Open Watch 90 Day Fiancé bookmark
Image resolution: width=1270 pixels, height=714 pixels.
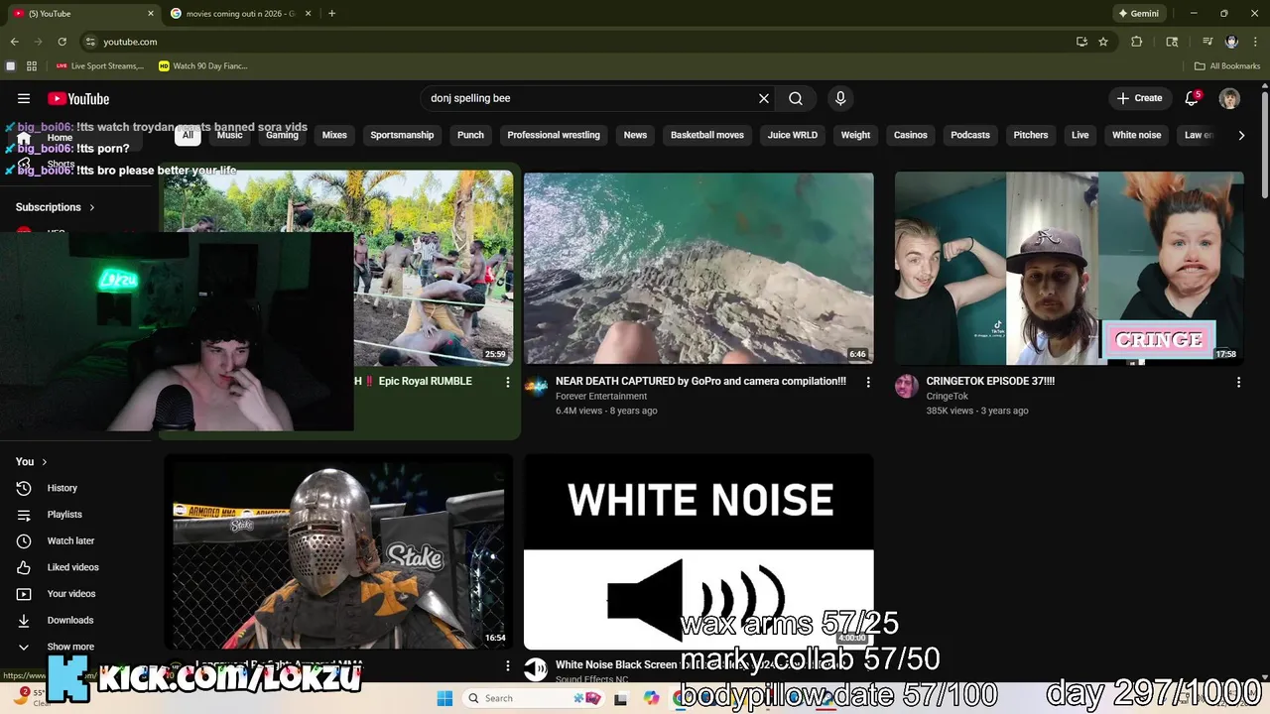tap(203, 66)
